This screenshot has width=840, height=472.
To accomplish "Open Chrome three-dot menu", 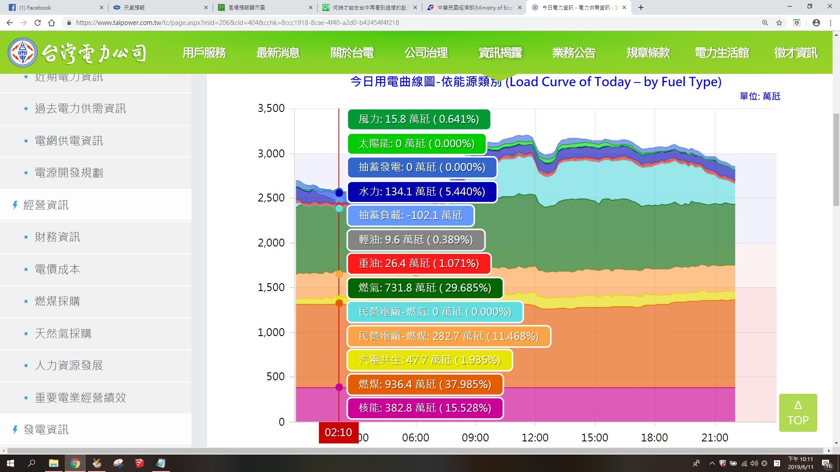I will 830,23.
